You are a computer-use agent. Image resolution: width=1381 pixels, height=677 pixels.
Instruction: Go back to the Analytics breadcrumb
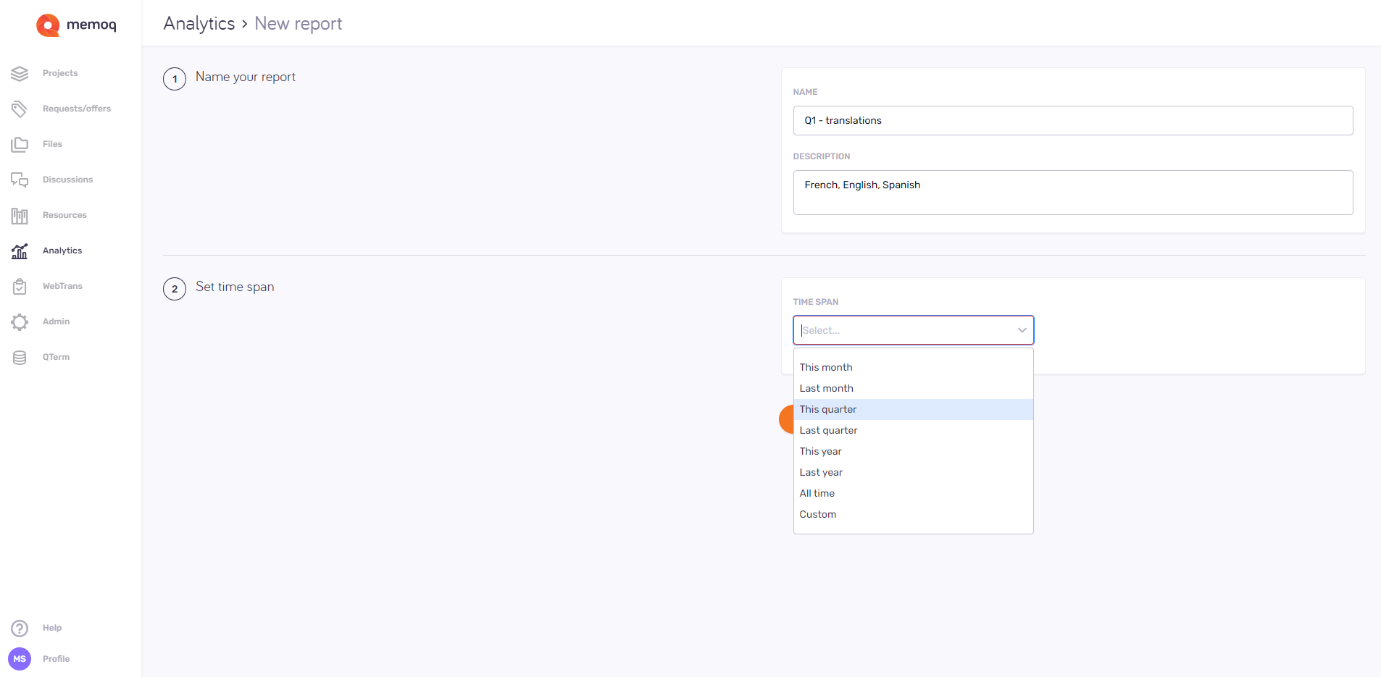coord(199,24)
